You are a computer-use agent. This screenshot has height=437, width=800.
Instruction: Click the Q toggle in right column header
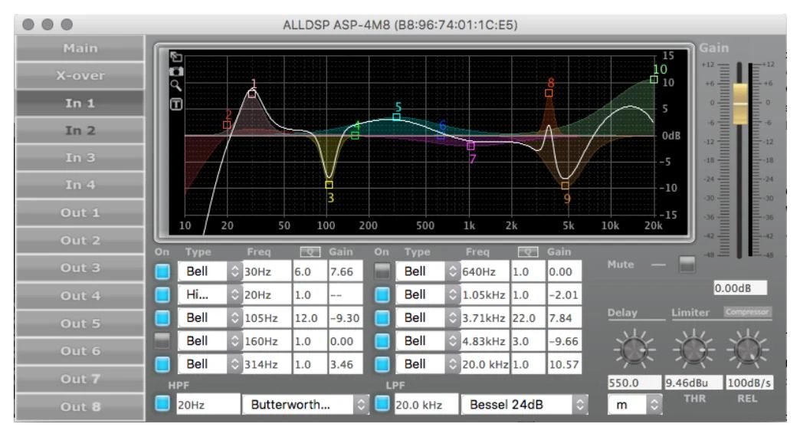(528, 251)
